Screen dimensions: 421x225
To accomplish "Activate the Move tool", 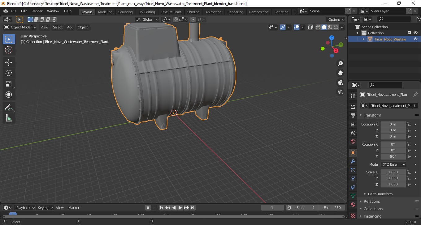I will 9,62.
